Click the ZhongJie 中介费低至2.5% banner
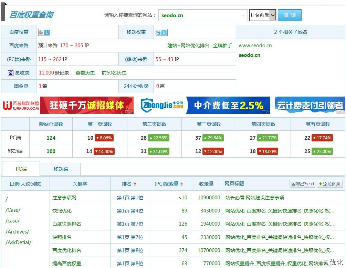 205,105
